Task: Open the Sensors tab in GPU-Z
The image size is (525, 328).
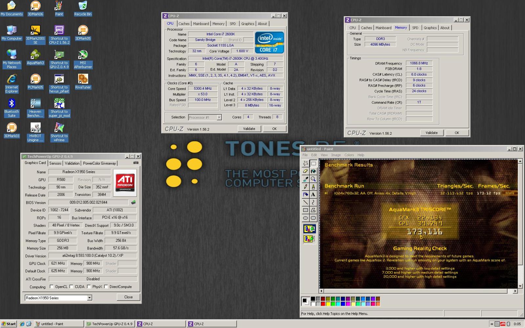Action: coord(55,163)
